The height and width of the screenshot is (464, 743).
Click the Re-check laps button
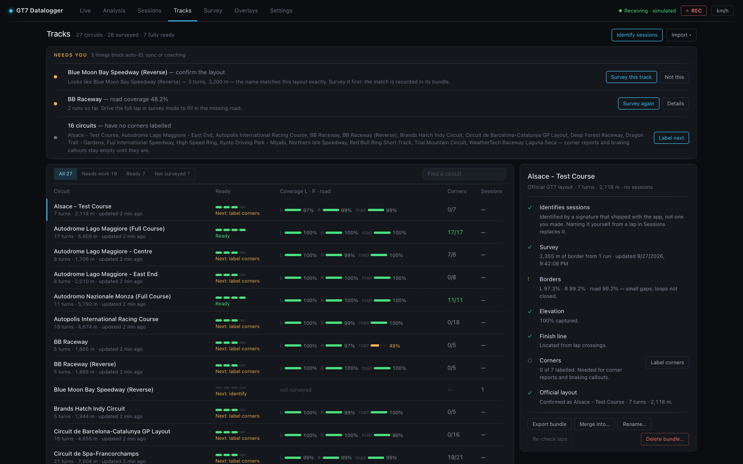550,439
